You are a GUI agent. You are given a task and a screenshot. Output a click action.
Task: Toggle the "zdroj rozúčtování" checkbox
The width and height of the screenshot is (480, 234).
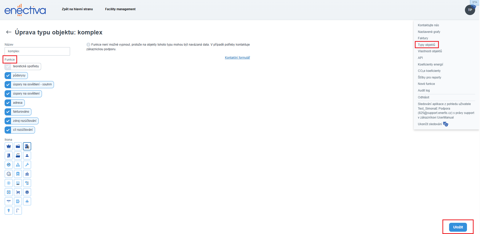(x=8, y=121)
